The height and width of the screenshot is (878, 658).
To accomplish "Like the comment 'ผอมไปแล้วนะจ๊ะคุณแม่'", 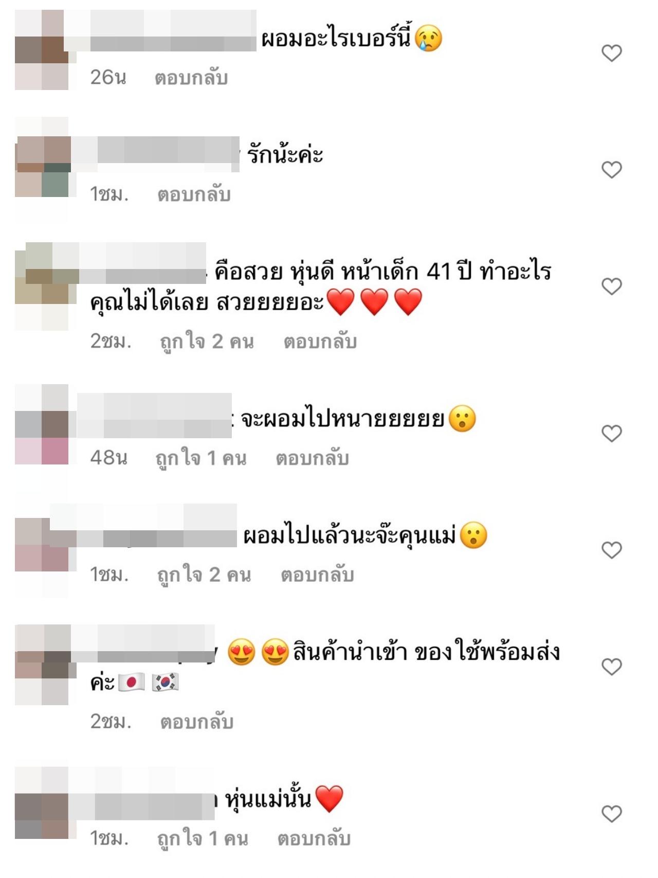I will [x=612, y=550].
